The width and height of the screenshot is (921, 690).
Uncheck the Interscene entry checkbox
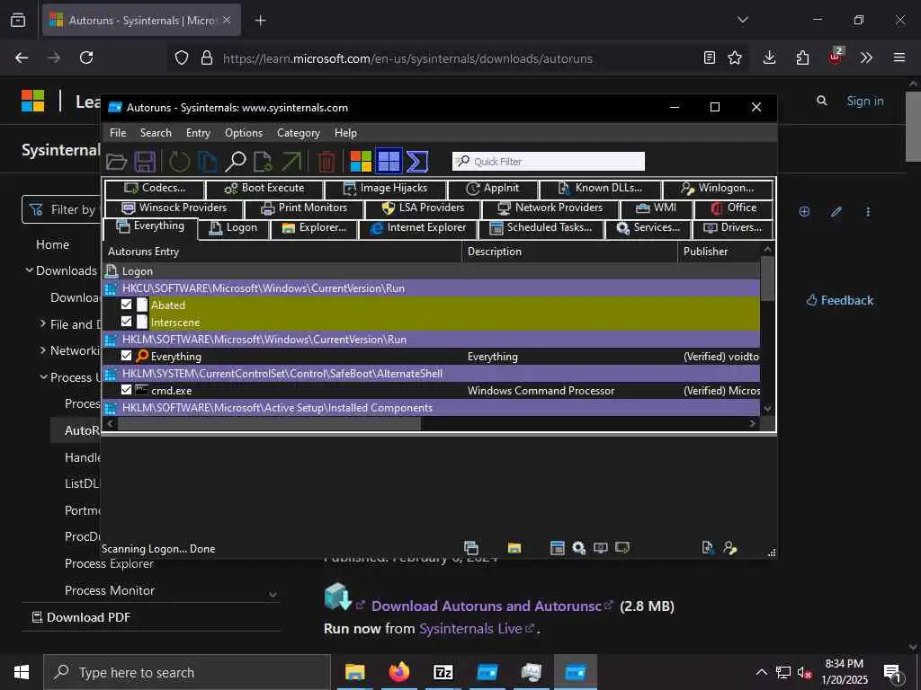126,322
